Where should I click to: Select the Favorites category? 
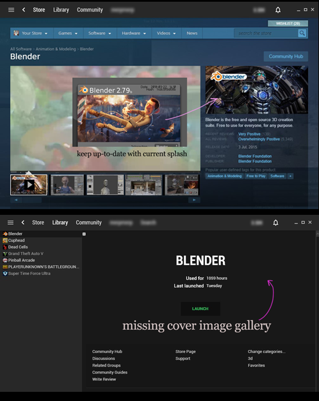click(x=256, y=365)
